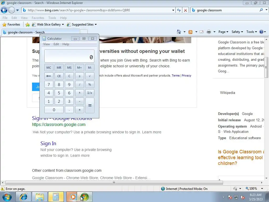Click the new tab button
Screen dimensions: 269x202
[x=84, y=32]
